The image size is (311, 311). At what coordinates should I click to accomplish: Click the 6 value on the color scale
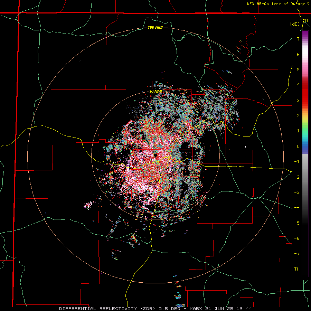pos(298,54)
